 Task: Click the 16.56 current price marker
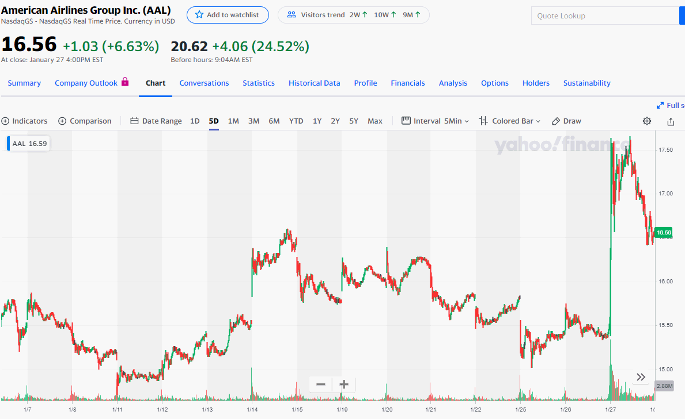point(664,232)
